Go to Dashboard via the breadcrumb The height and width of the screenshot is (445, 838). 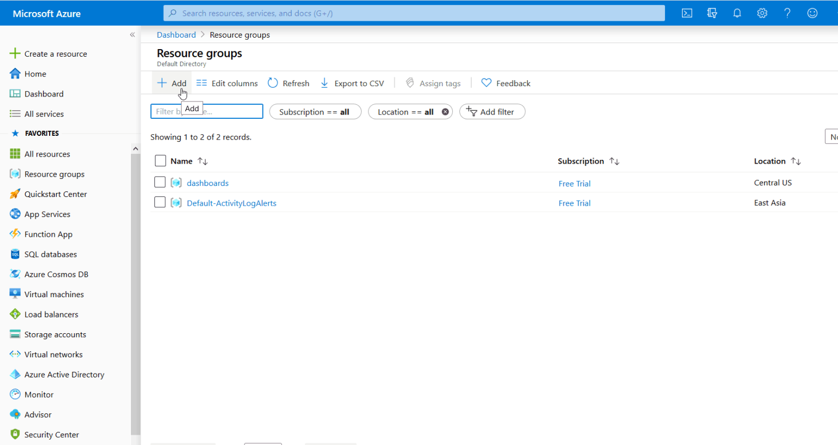coord(176,35)
